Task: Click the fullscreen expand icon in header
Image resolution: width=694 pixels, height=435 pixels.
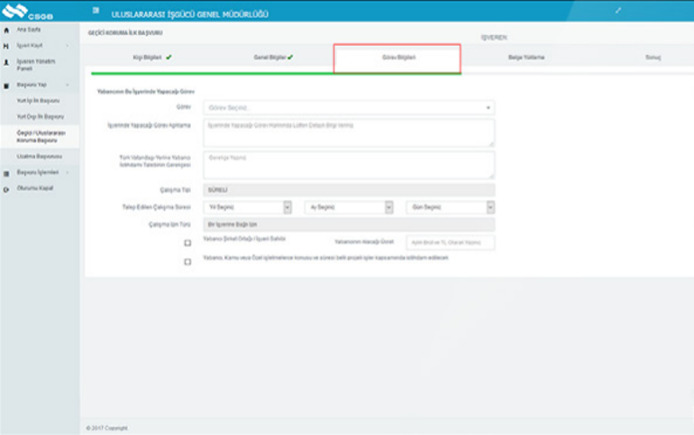Action: click(617, 11)
